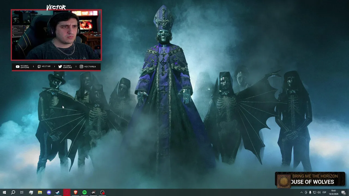Switch to the red highlighted taskbar app
Image resolution: width=349 pixels, height=196 pixels.
pos(67,192)
